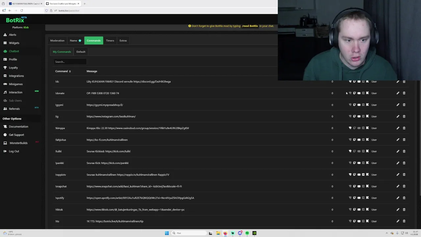Delete the !pankki command
Screen dimensions: 421x237
404,163
